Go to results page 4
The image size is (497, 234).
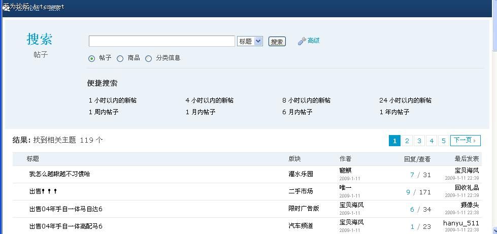[432, 141]
